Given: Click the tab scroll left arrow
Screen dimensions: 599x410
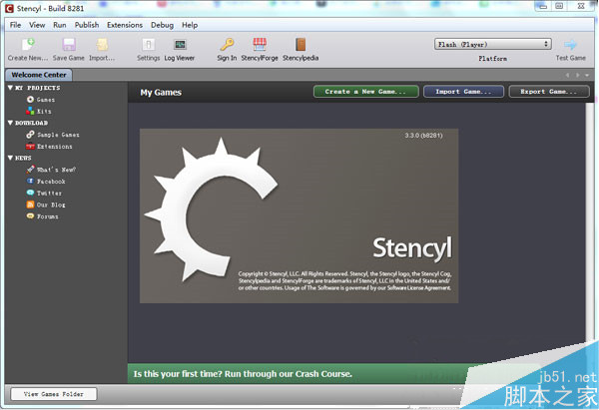Looking at the screenshot, I should (x=568, y=75).
